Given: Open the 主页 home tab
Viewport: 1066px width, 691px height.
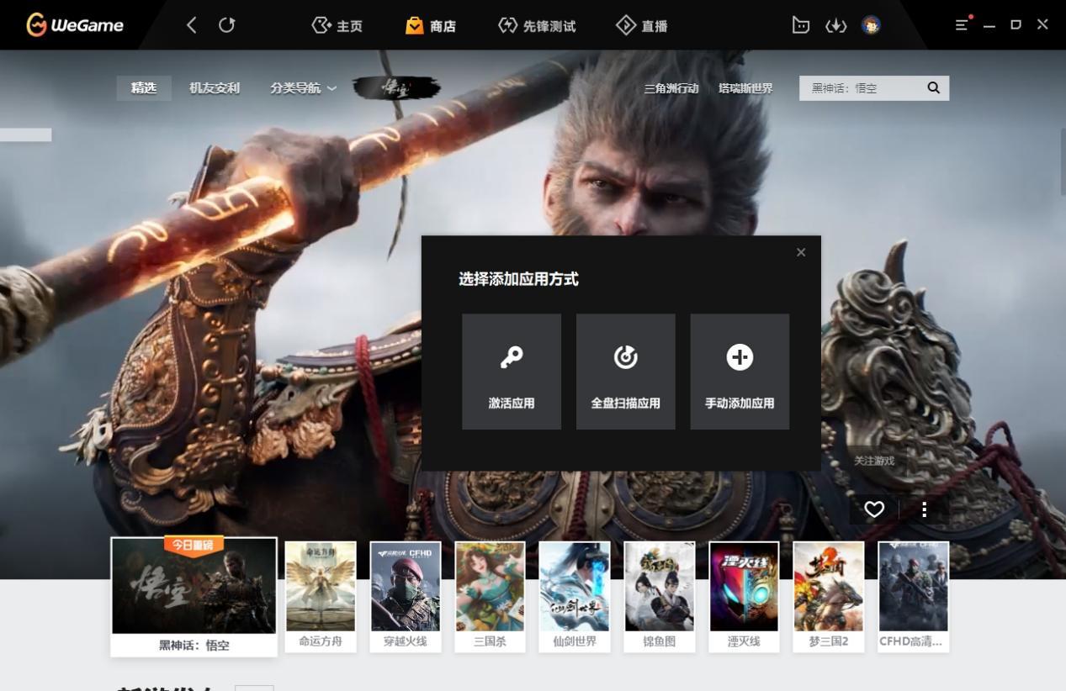Looking at the screenshot, I should (x=337, y=26).
